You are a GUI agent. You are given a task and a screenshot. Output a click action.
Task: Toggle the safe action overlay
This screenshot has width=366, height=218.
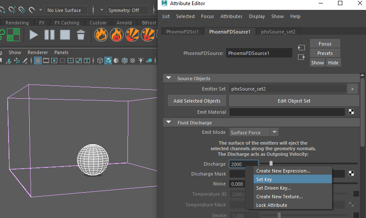[x=79, y=61]
